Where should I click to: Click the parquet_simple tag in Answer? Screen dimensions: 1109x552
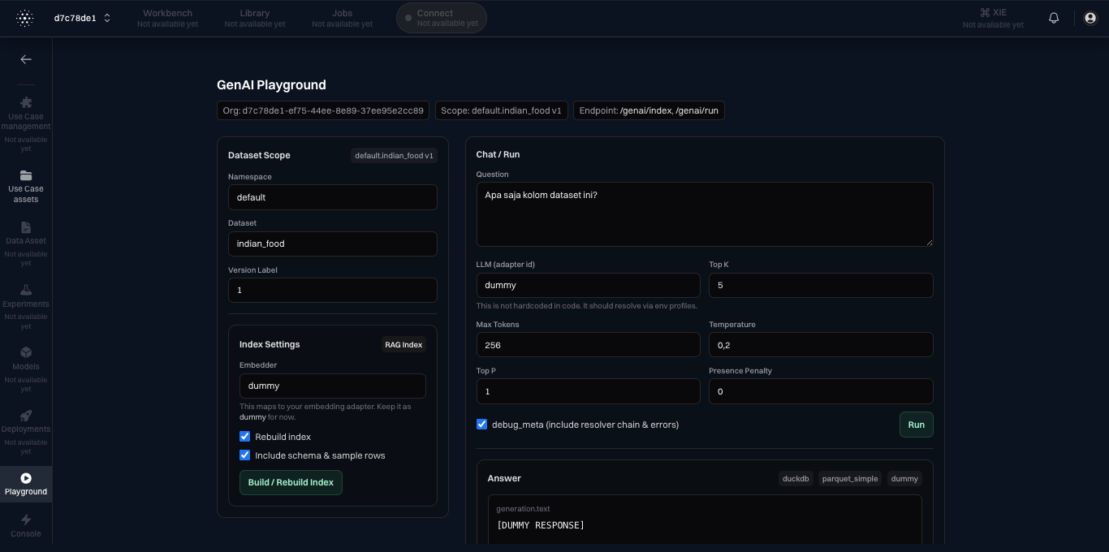pyautogui.click(x=850, y=479)
